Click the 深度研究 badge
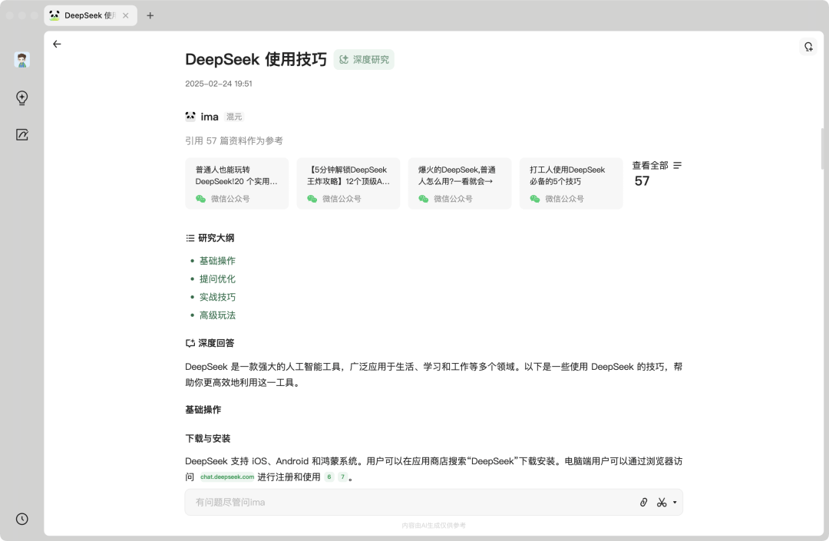This screenshot has height=541, width=829. (364, 60)
